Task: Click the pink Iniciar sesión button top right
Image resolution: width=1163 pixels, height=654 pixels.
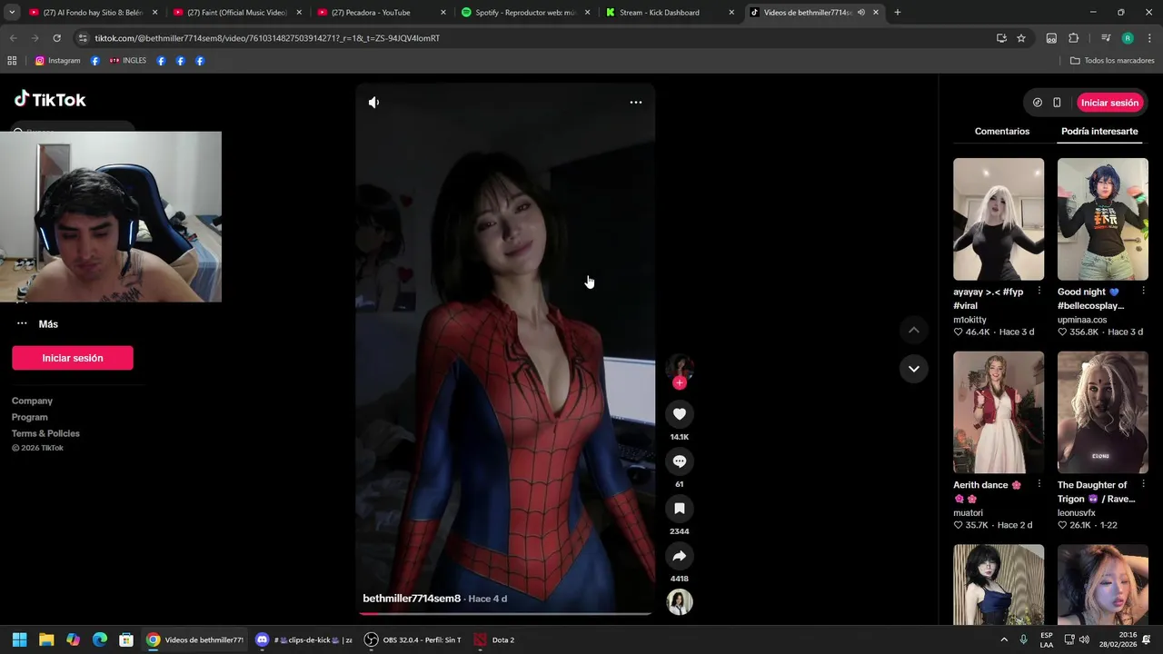Action: [x=1109, y=103]
